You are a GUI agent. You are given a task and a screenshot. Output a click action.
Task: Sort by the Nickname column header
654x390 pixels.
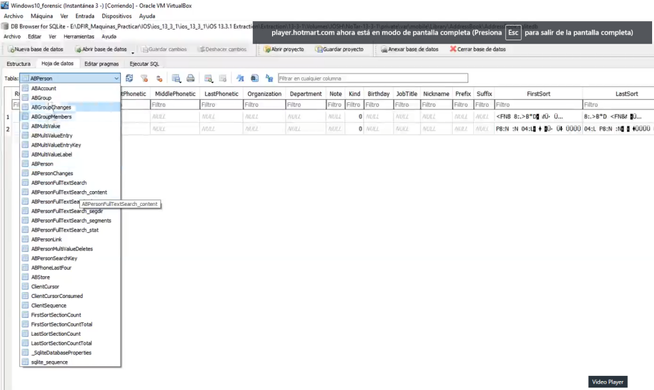(x=436, y=94)
